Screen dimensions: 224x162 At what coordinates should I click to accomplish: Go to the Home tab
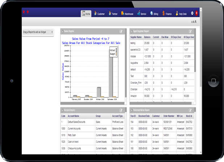click(x=86, y=14)
